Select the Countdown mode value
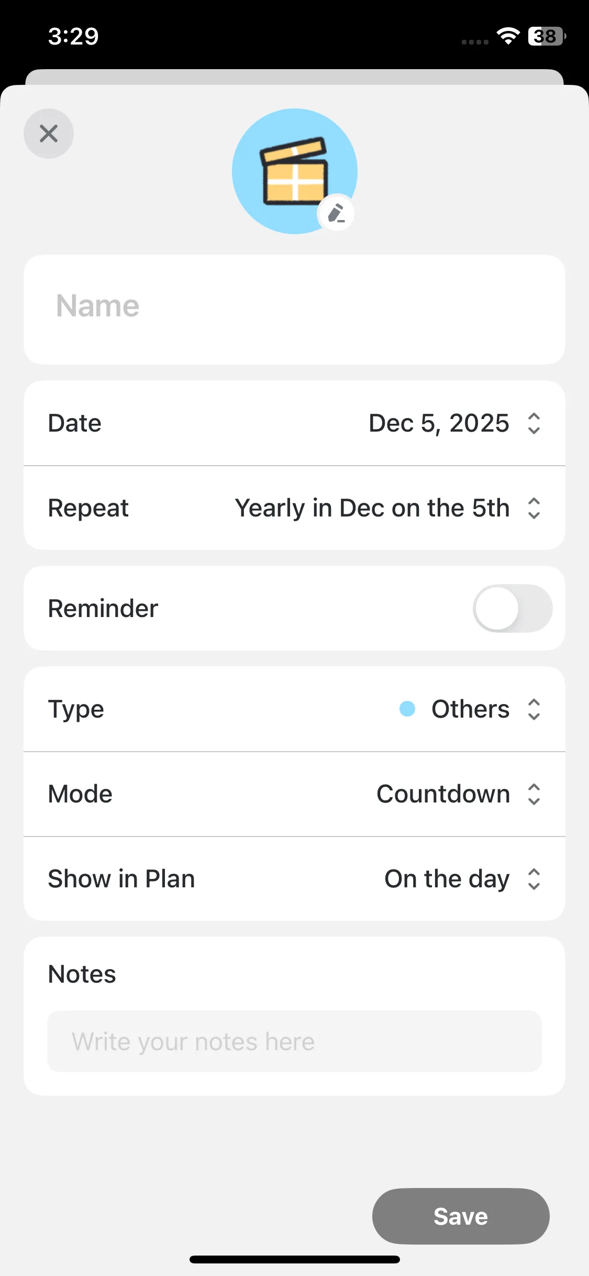 [x=443, y=794]
